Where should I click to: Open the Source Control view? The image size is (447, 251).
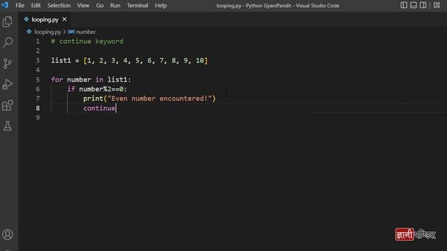[8, 63]
